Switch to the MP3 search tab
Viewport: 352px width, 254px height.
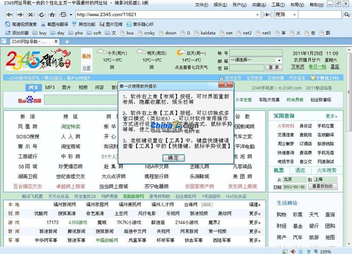click(x=50, y=87)
